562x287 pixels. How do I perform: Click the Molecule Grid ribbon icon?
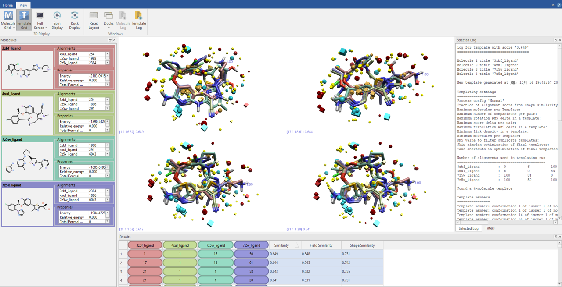pyautogui.click(x=8, y=17)
